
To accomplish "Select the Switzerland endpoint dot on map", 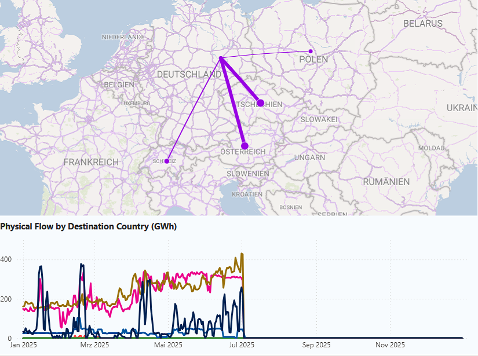I will click(x=167, y=161).
